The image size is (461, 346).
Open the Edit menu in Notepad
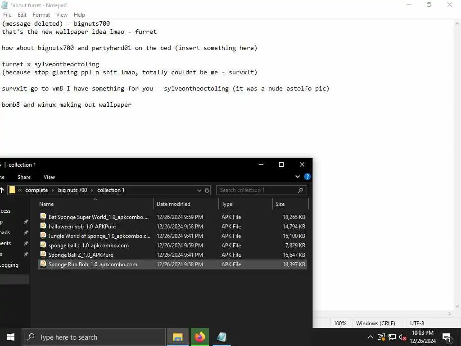(x=22, y=15)
